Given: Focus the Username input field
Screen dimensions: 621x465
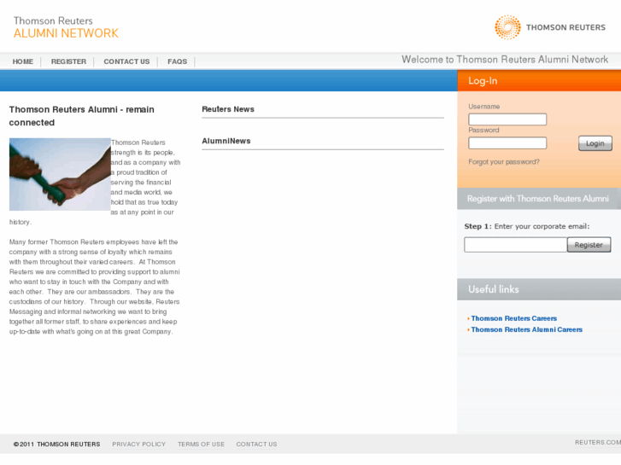Looking at the screenshot, I should tap(507, 119).
